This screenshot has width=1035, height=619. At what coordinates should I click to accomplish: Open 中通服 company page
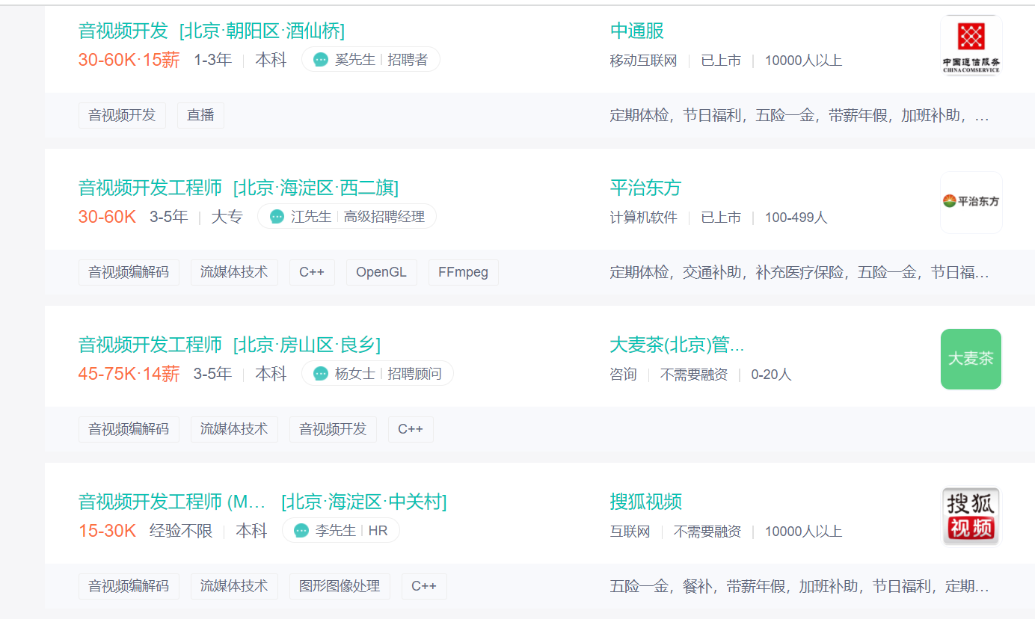pyautogui.click(x=637, y=31)
